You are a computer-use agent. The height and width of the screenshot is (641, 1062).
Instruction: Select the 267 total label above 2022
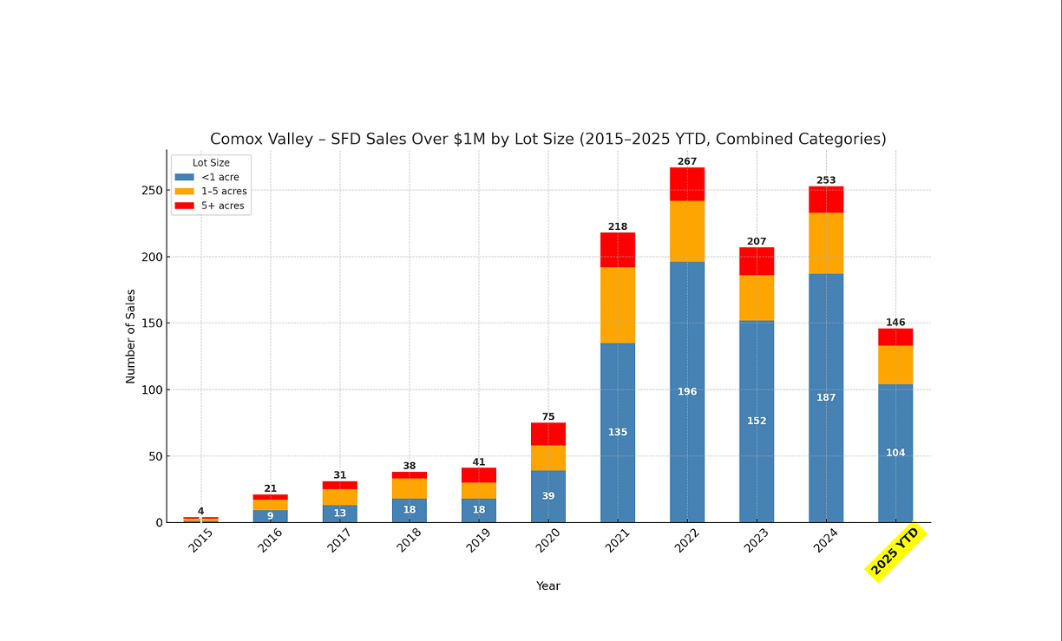687,161
